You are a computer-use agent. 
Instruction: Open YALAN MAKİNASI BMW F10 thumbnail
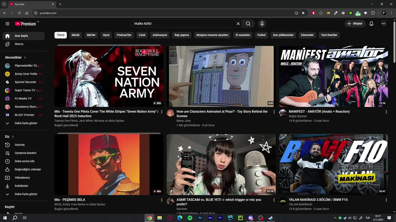(334, 165)
